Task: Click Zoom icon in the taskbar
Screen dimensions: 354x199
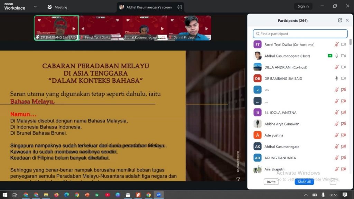Action: pos(158,195)
